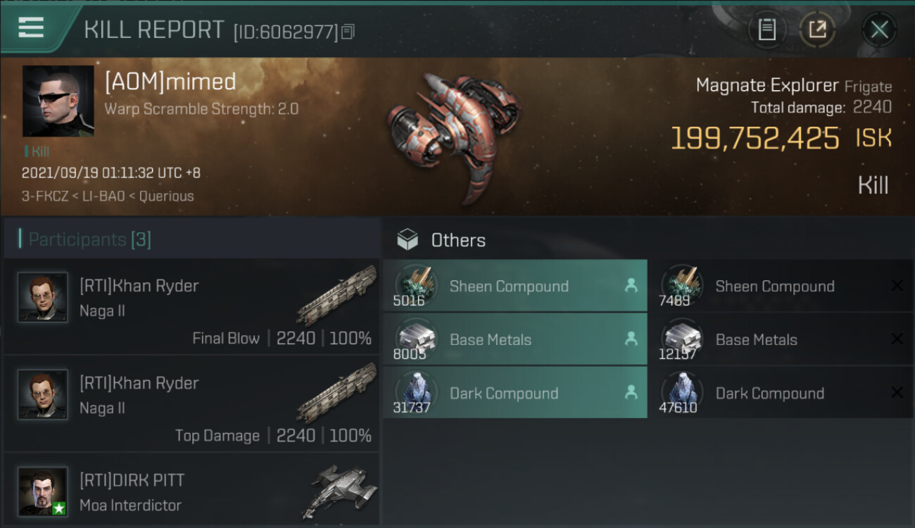Open mimed pilot portrait

(58, 101)
